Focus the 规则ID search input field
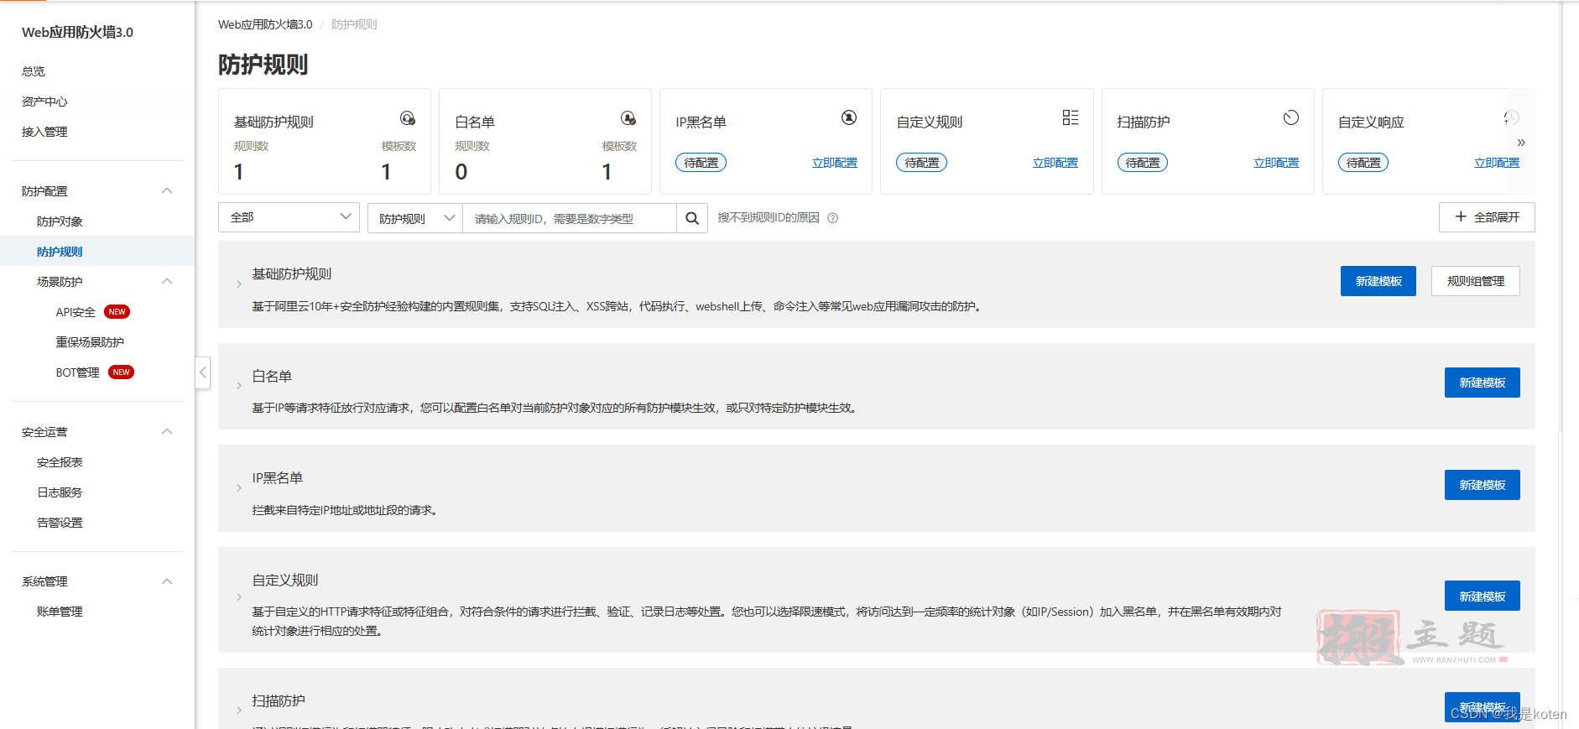 [x=570, y=218]
